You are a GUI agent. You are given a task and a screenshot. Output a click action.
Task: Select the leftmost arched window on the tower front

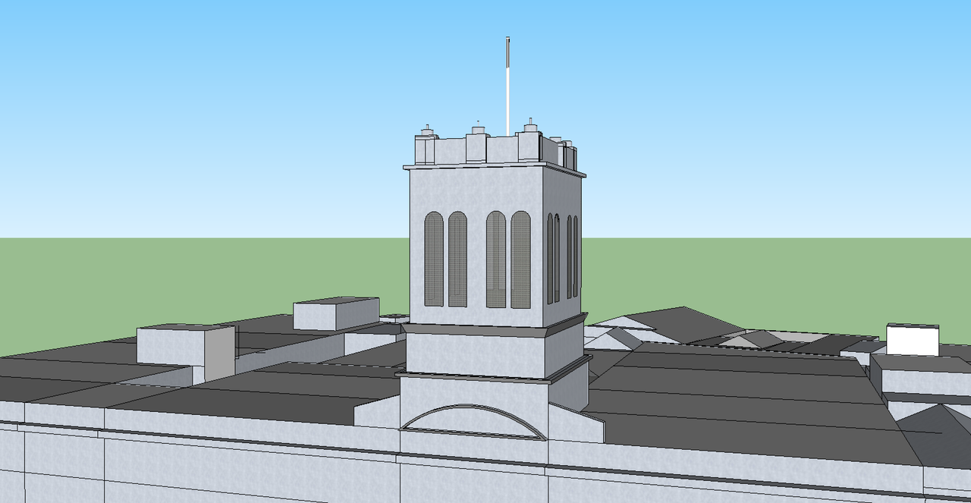click(434, 259)
